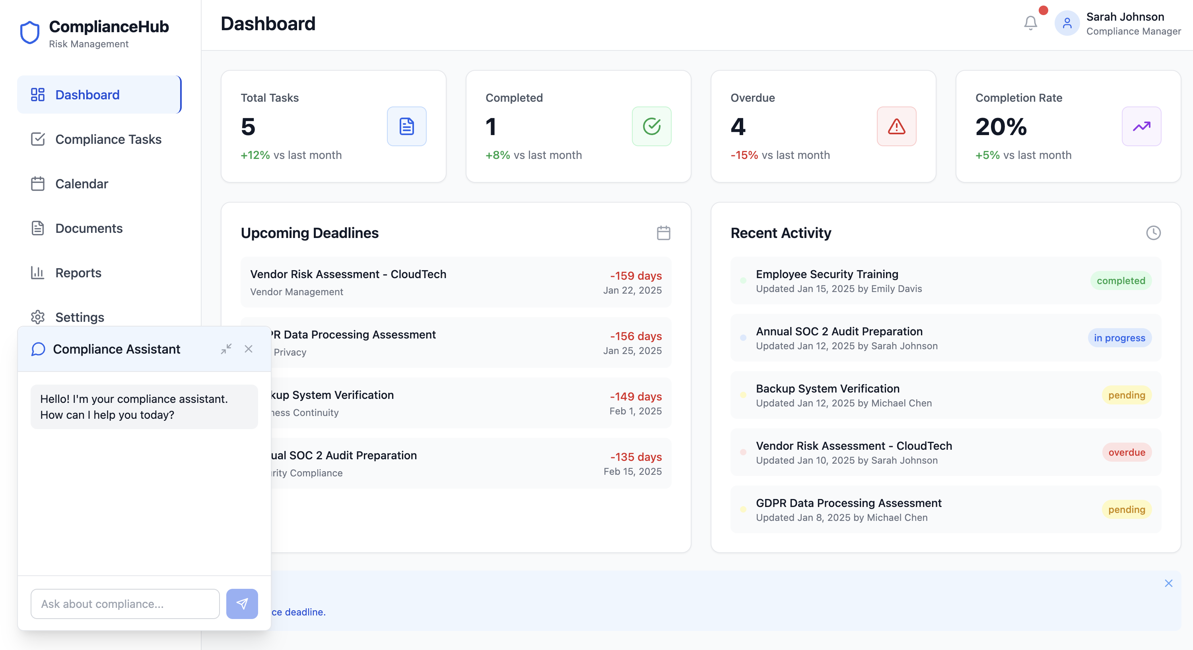
Task: Click the notification bell icon
Action: tap(1030, 23)
